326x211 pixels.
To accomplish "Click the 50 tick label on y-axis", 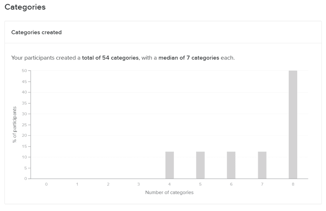I will point(24,71).
